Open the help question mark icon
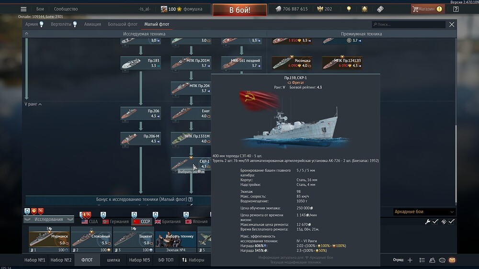Viewport: 479px width, 269px height. point(456,9)
